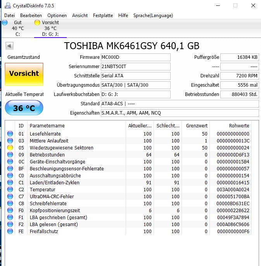Image resolution: width=261 pixels, height=266 pixels.
Task: Select raw value 0000000D6F13
Action: (x=233, y=155)
